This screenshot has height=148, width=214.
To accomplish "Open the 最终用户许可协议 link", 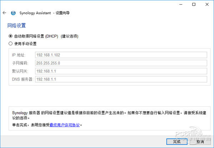I will click(x=65, y=125).
